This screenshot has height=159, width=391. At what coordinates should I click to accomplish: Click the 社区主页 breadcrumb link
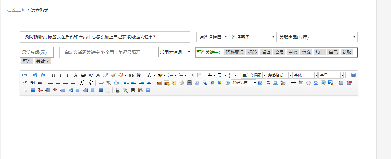tap(16, 10)
